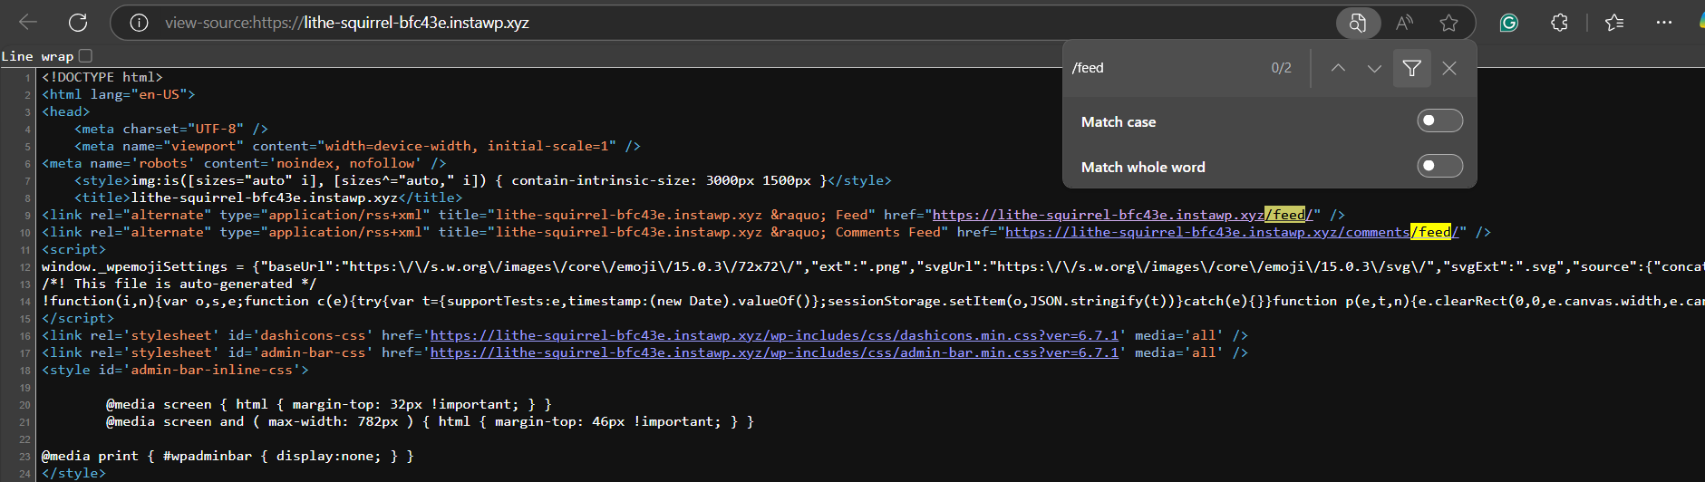Enable the Match case switch
1705x482 pixels.
(x=1439, y=120)
